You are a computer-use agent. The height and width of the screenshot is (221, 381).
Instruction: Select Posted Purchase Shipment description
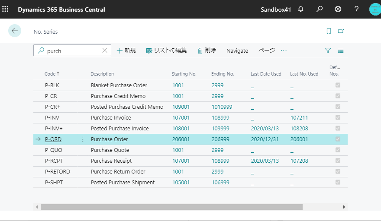123,183
